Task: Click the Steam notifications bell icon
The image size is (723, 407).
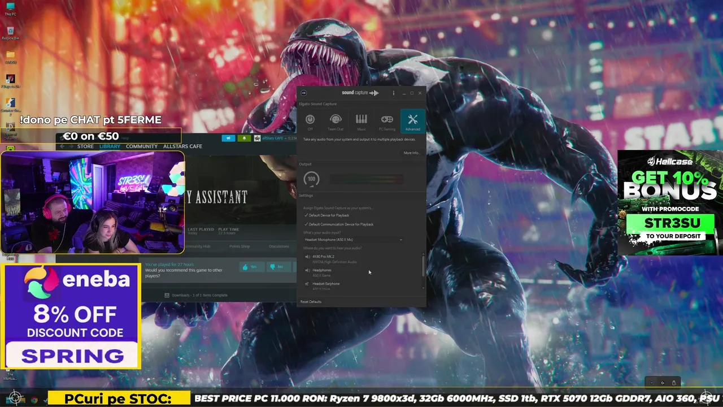Action: click(x=244, y=138)
